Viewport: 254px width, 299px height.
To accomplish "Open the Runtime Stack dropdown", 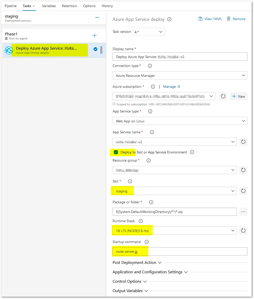I will pyautogui.click(x=175, y=231).
